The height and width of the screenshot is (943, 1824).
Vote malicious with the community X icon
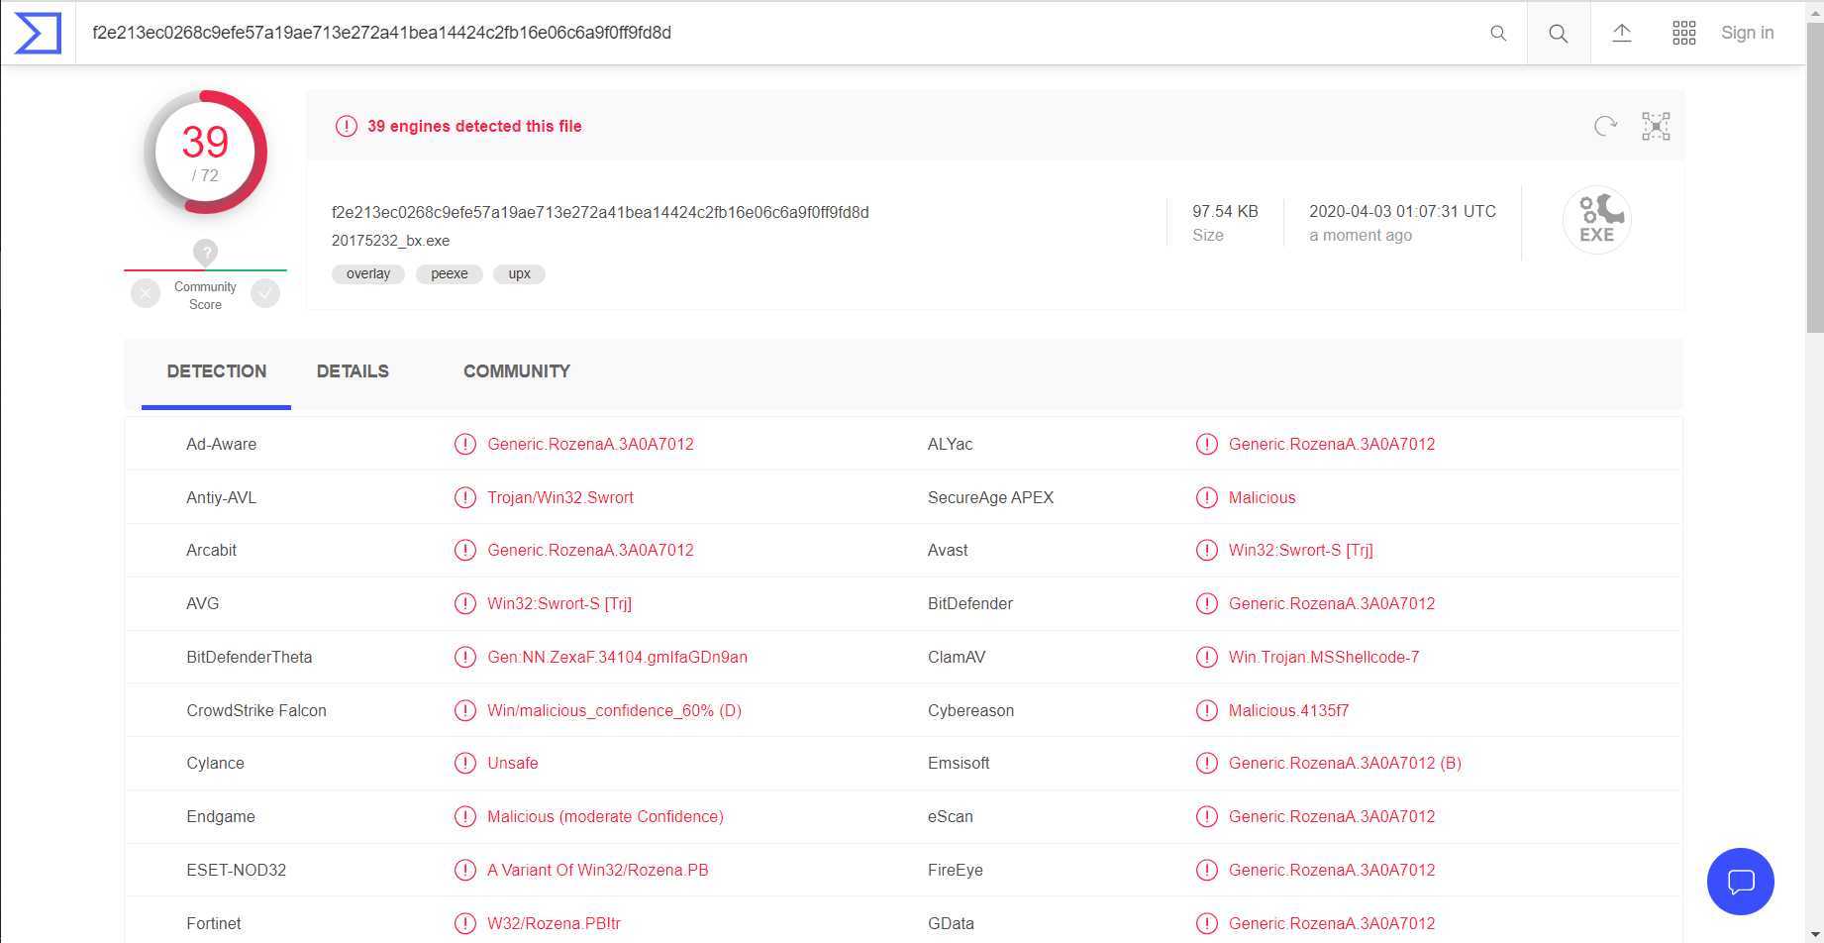tap(146, 293)
